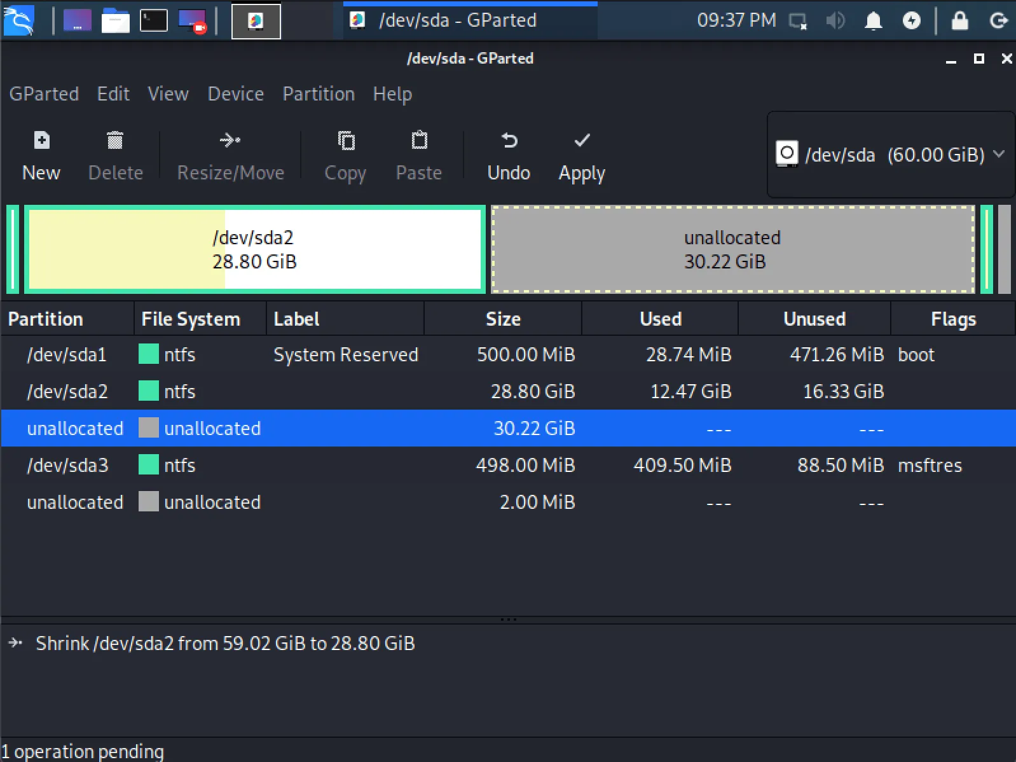Click the /dev/sda2 block in disk map

tap(254, 249)
